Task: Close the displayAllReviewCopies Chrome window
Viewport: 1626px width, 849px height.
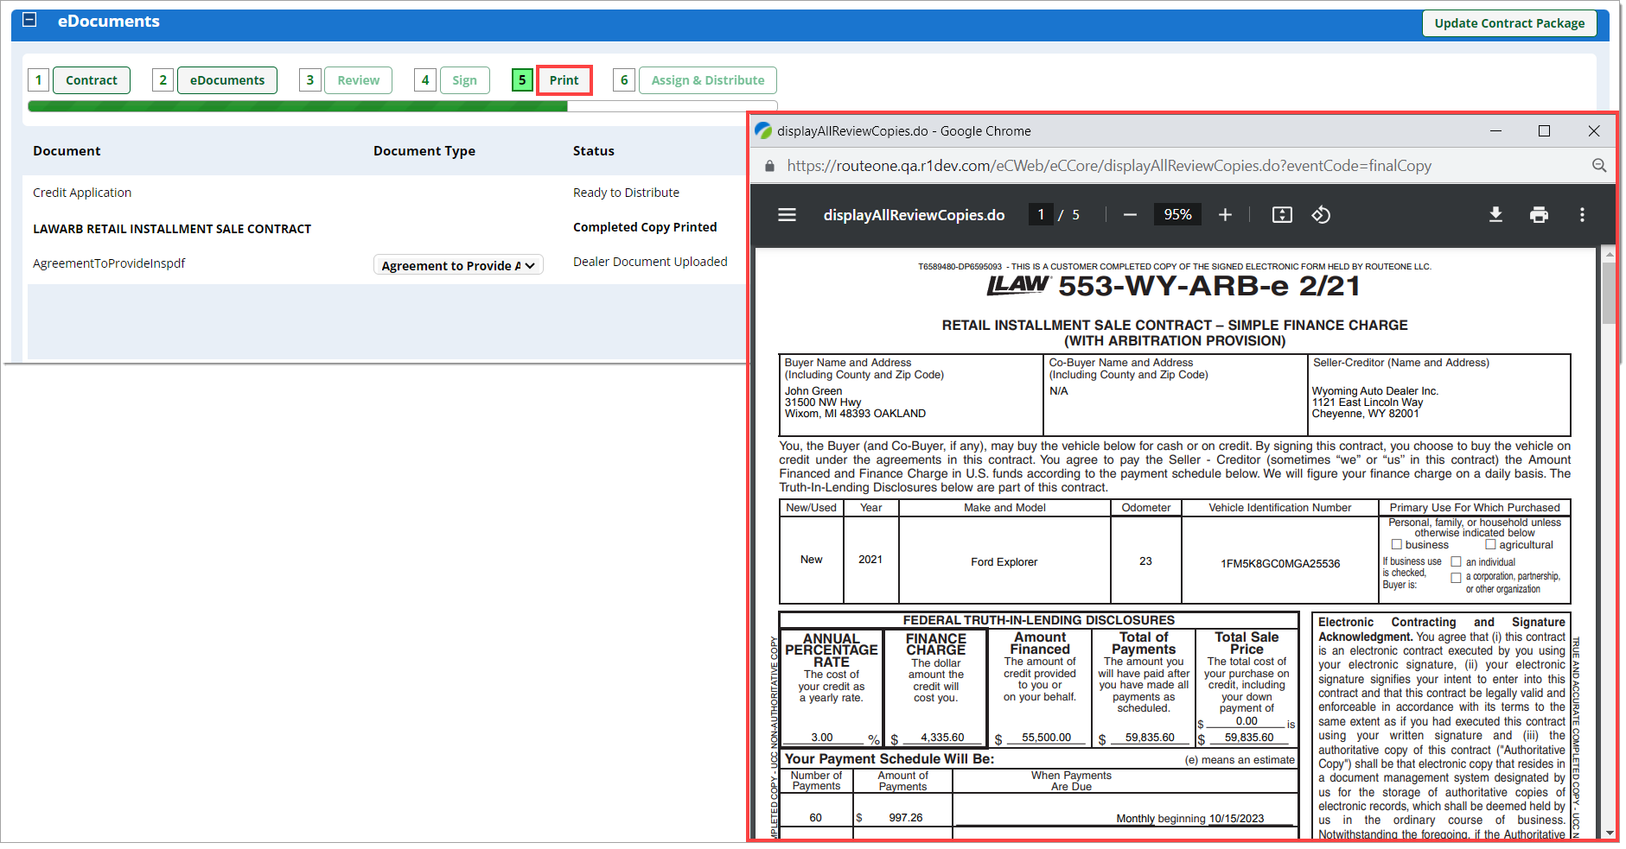Action: click(x=1594, y=130)
